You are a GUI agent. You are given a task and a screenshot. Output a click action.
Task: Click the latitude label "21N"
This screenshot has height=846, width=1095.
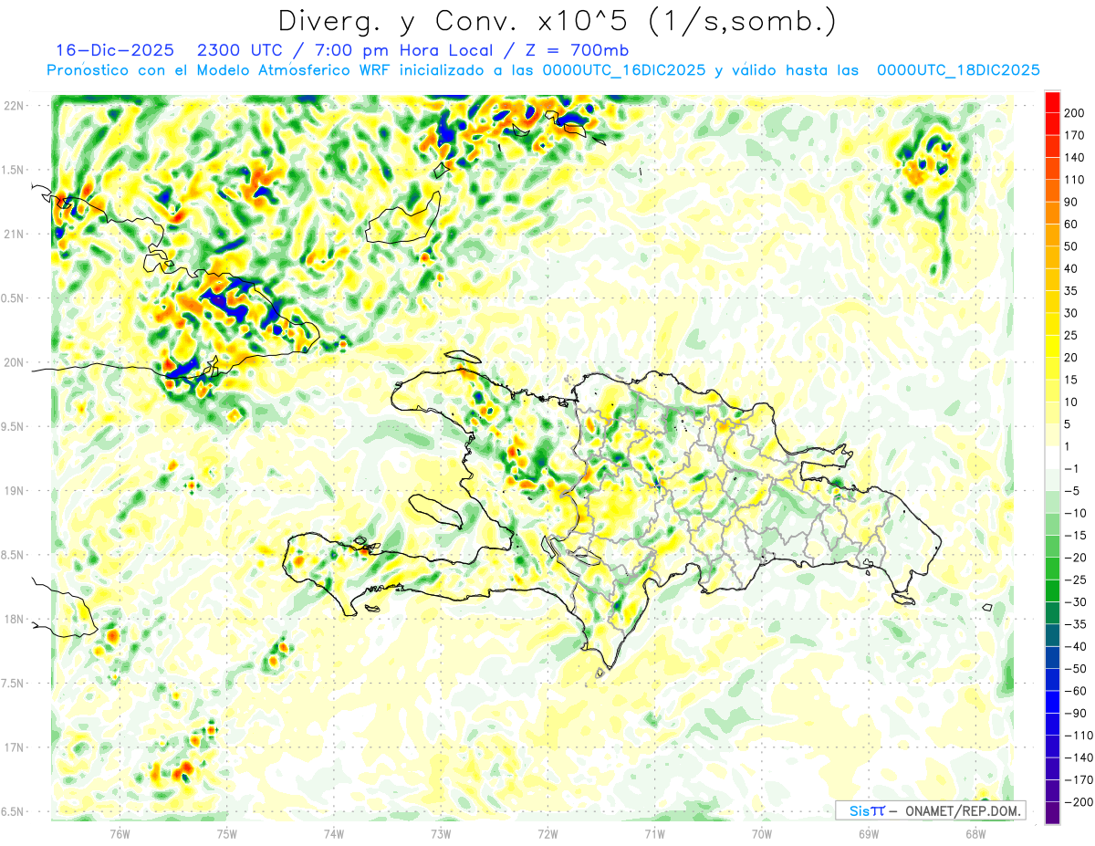click(x=15, y=234)
